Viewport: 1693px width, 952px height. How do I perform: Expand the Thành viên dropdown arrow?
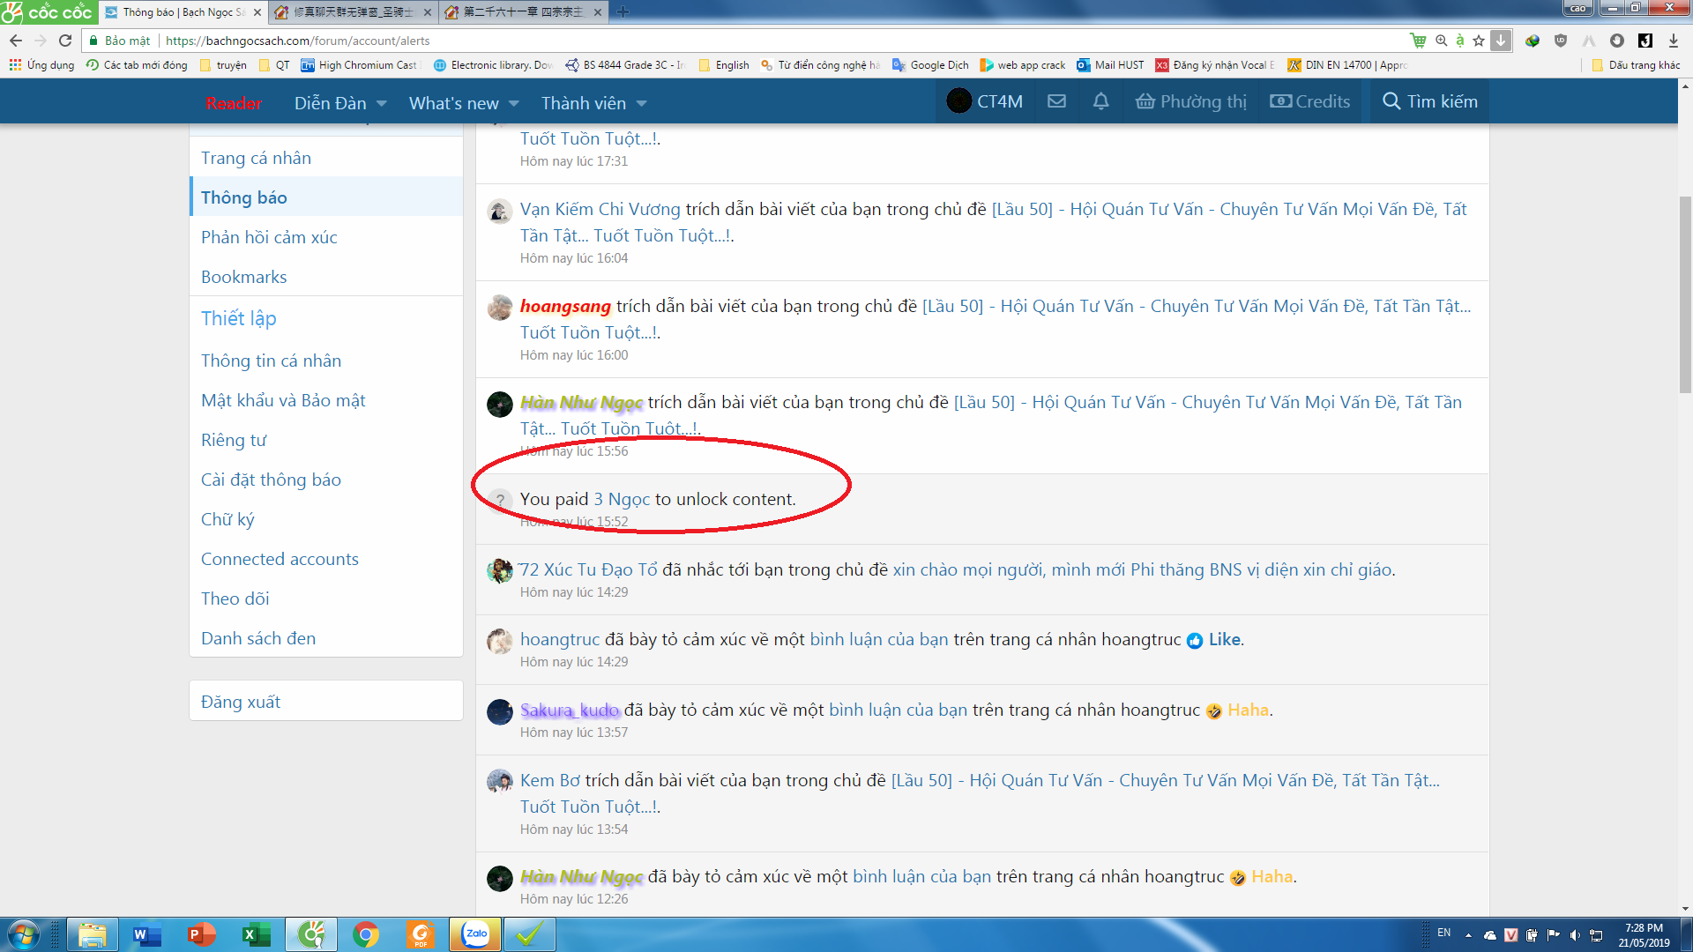click(x=641, y=104)
